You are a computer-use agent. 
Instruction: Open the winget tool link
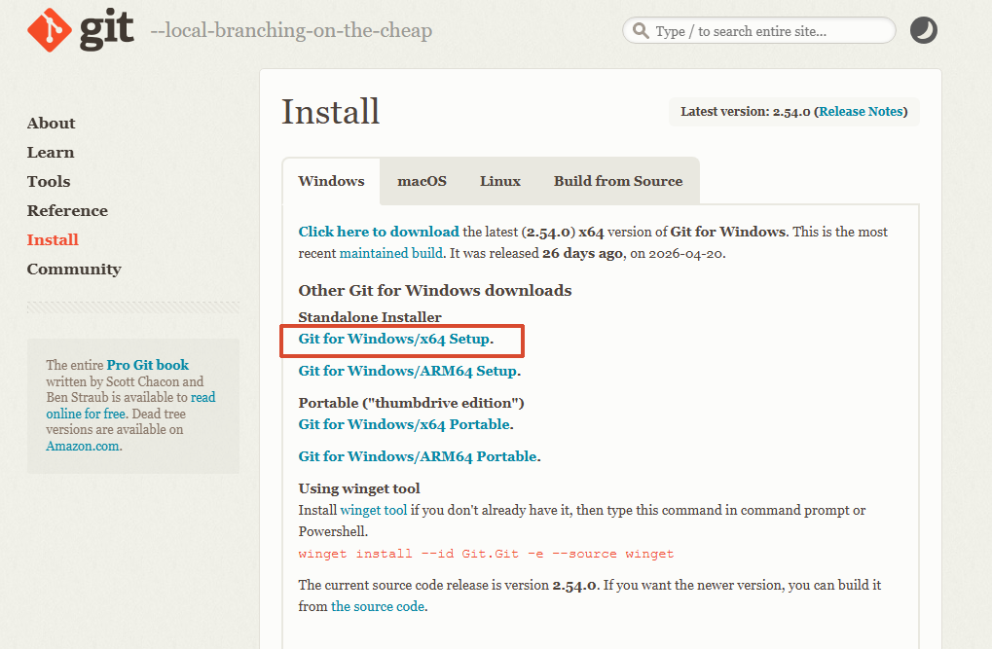click(x=374, y=510)
